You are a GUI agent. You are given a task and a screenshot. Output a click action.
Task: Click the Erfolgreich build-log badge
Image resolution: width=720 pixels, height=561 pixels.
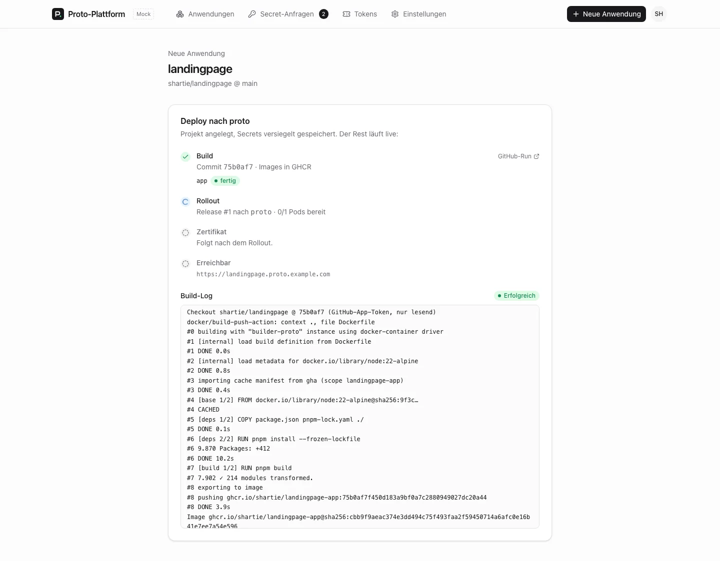516,296
